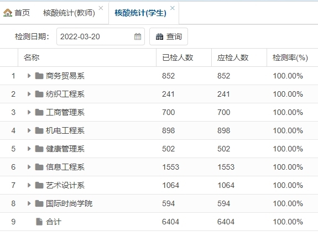Close the 核酸统计(教师) tab
This screenshot has height=236, width=318.
tap(101, 8)
